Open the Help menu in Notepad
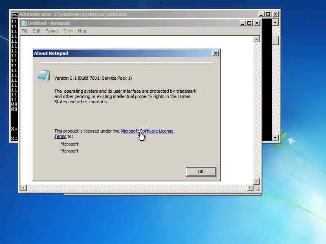Viewport: 326px width, 244px height. point(82,31)
